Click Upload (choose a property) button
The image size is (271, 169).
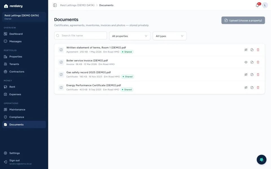point(243,20)
